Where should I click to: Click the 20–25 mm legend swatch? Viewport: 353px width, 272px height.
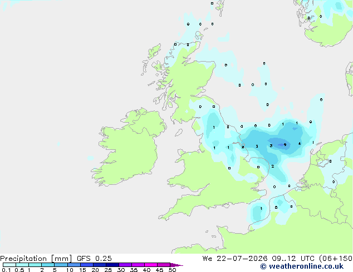(x=100, y=265)
